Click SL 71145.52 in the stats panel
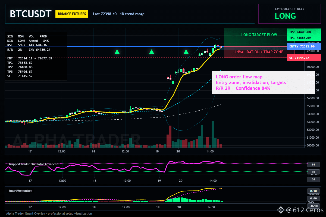The image size is (326, 217). (20, 76)
